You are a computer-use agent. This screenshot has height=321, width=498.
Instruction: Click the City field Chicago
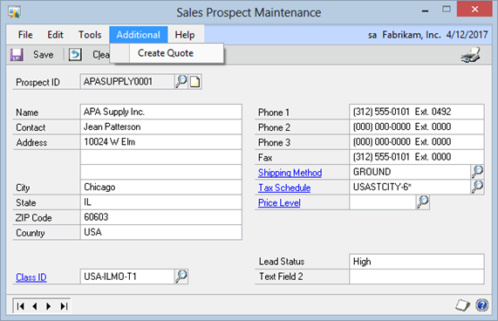pyautogui.click(x=161, y=187)
